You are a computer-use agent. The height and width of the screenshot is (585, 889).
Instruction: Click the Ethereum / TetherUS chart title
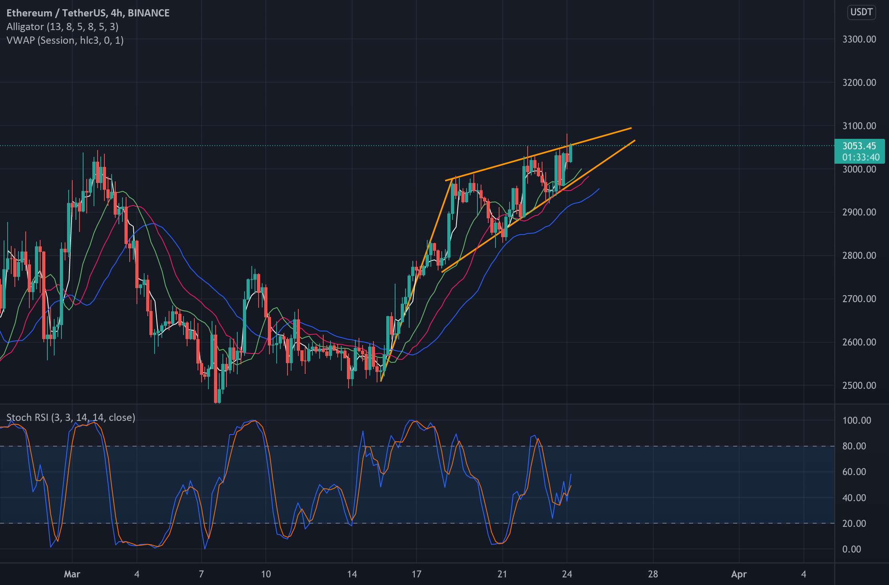88,13
